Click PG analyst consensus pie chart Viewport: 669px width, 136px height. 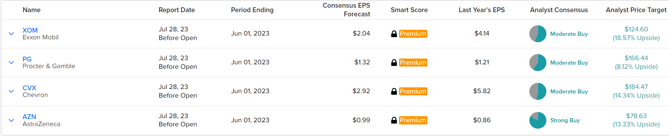coord(538,62)
